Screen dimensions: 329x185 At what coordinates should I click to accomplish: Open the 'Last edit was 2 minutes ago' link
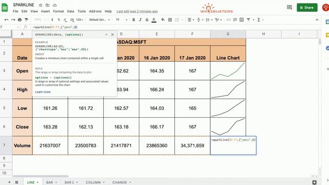point(137,11)
